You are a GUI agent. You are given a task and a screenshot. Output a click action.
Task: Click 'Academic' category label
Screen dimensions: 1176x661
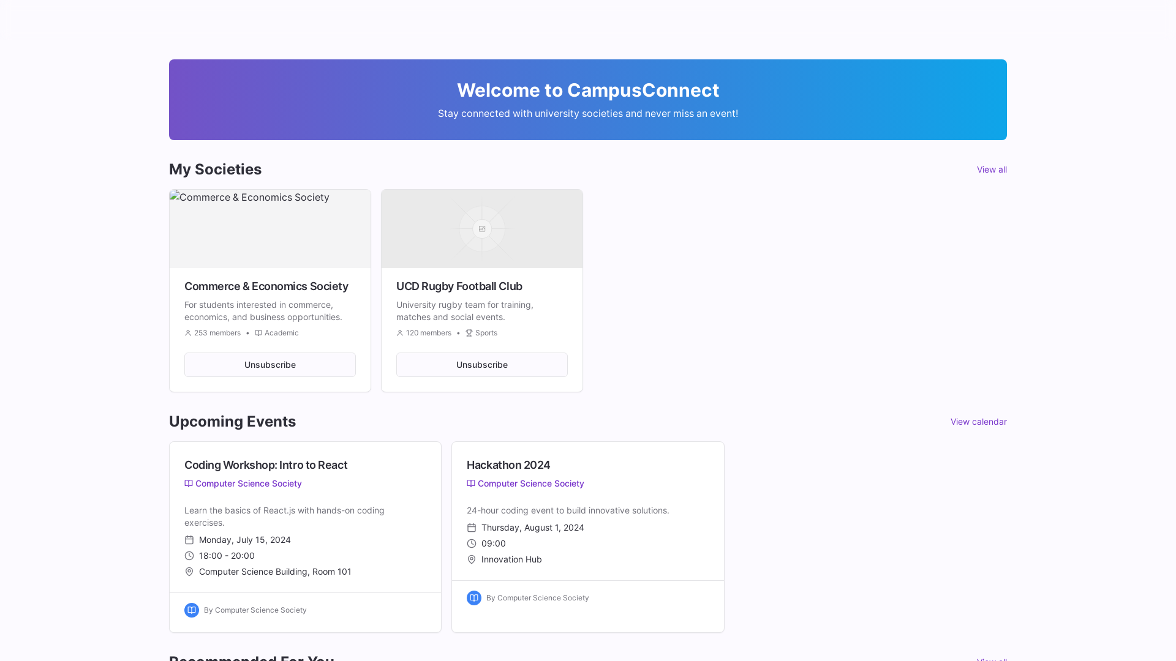pyautogui.click(x=282, y=333)
